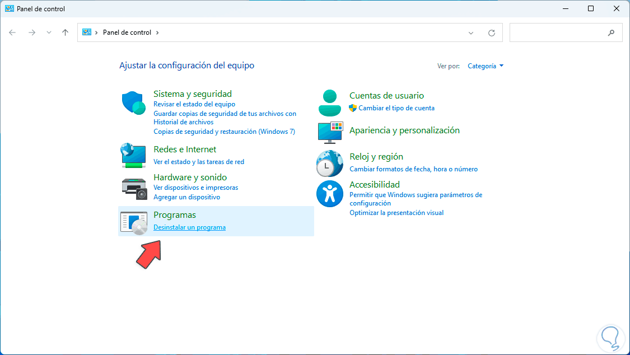
Task: Click the shield icon beside Cambiar el tipo de cuenta
Action: click(x=353, y=108)
